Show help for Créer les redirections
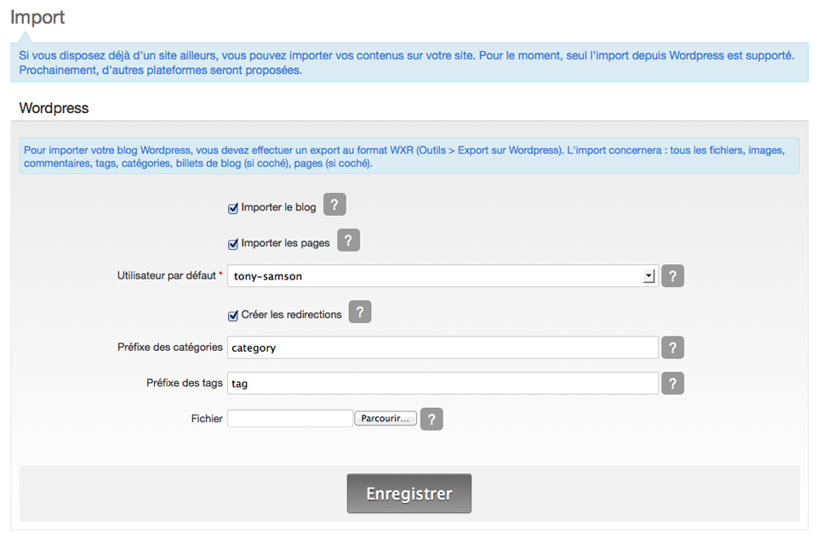Viewport: 817px width, 537px height. [x=360, y=312]
